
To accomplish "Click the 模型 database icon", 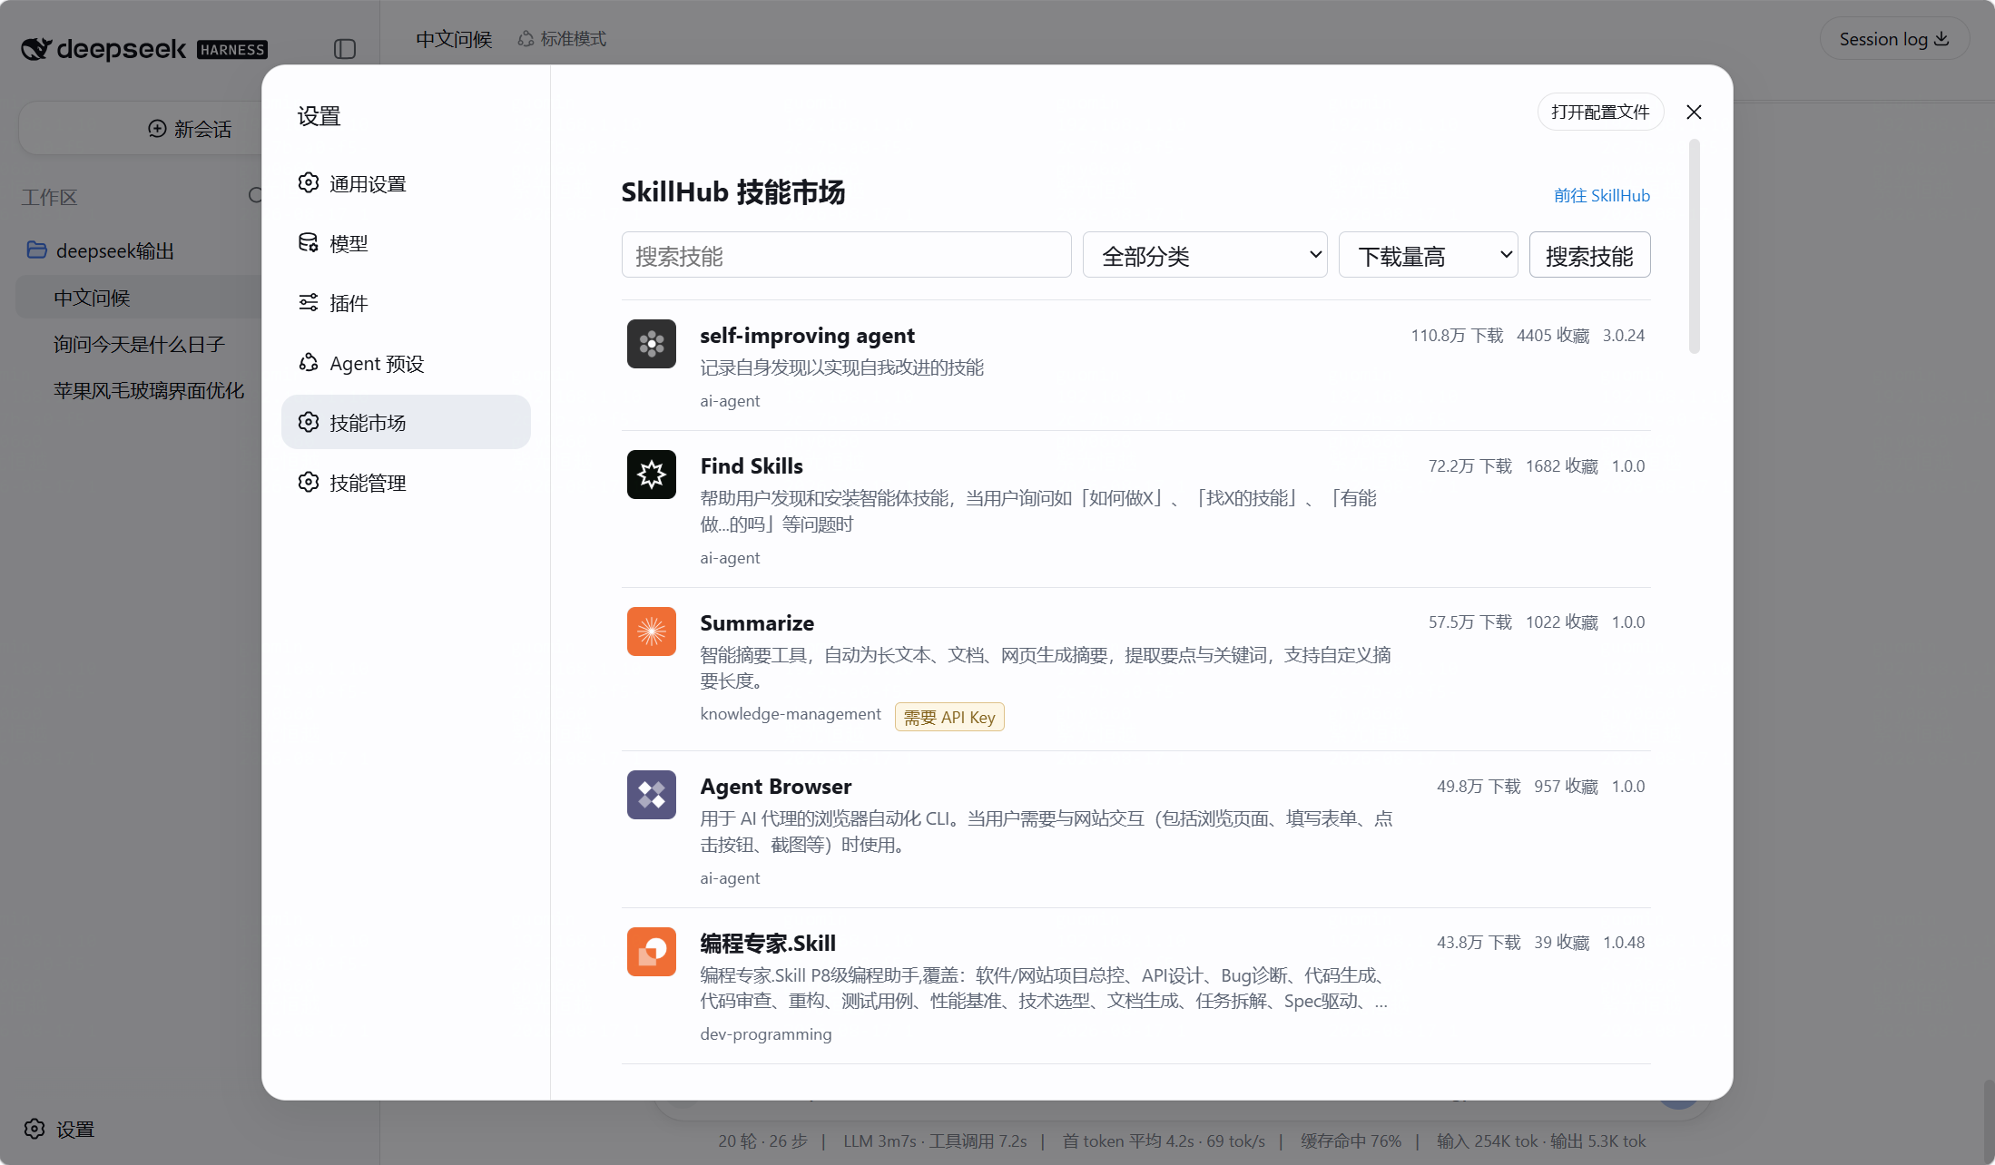I will tap(309, 243).
